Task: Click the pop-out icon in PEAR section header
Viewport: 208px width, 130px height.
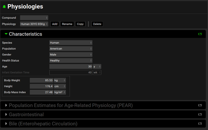Action: pos(200,105)
